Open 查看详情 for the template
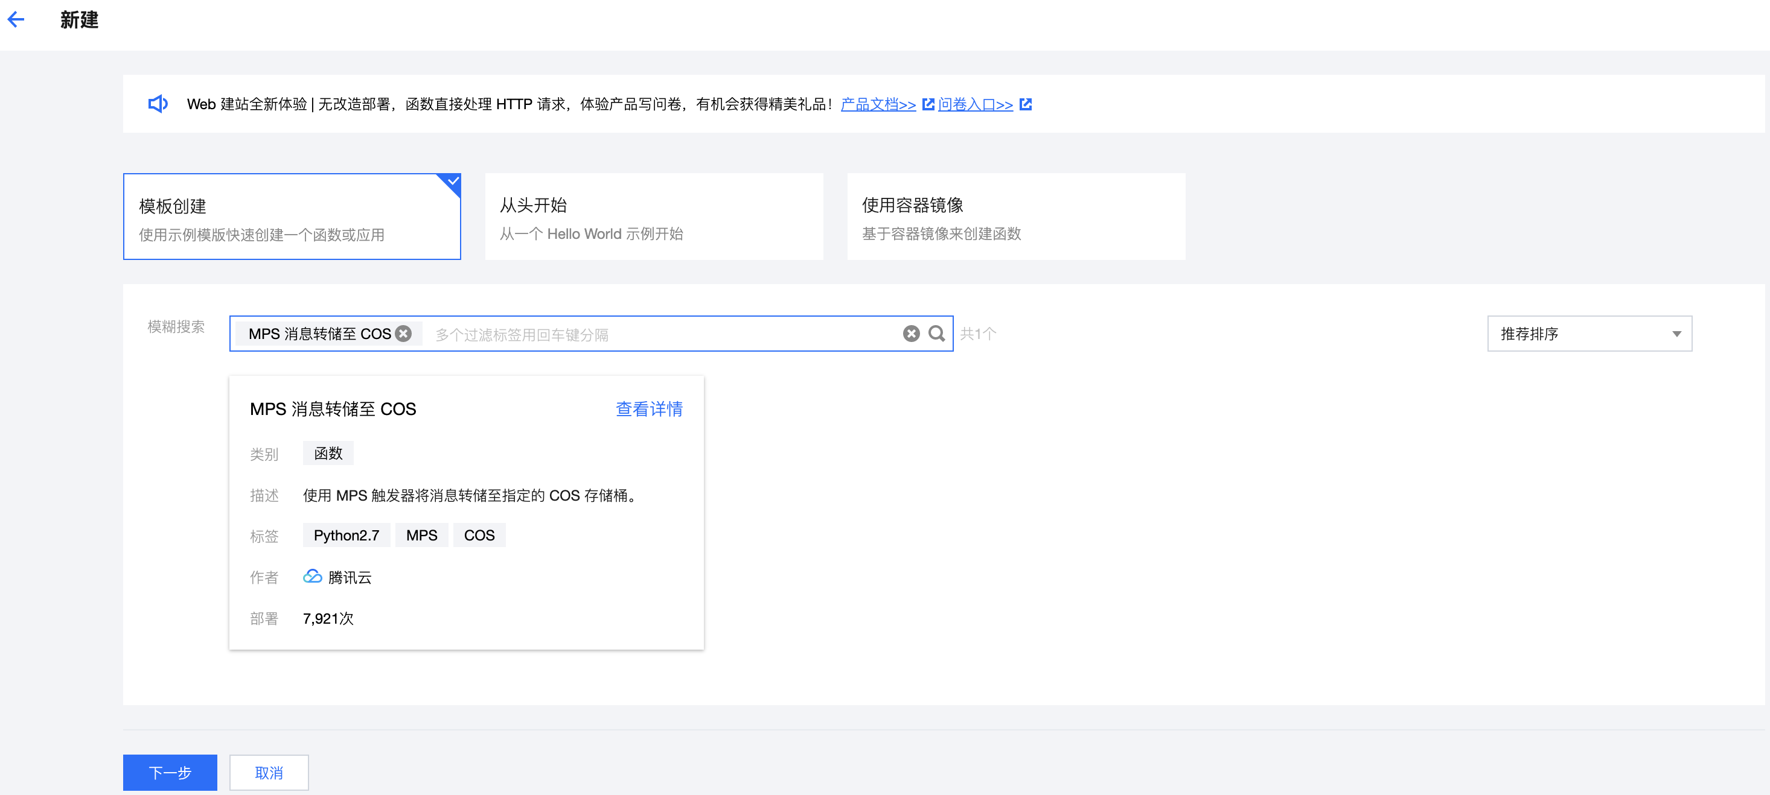 pyautogui.click(x=648, y=409)
